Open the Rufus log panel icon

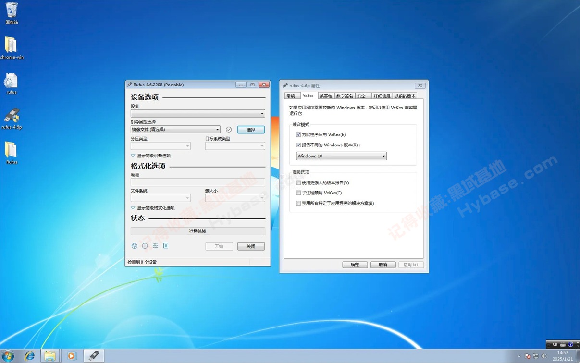166,246
